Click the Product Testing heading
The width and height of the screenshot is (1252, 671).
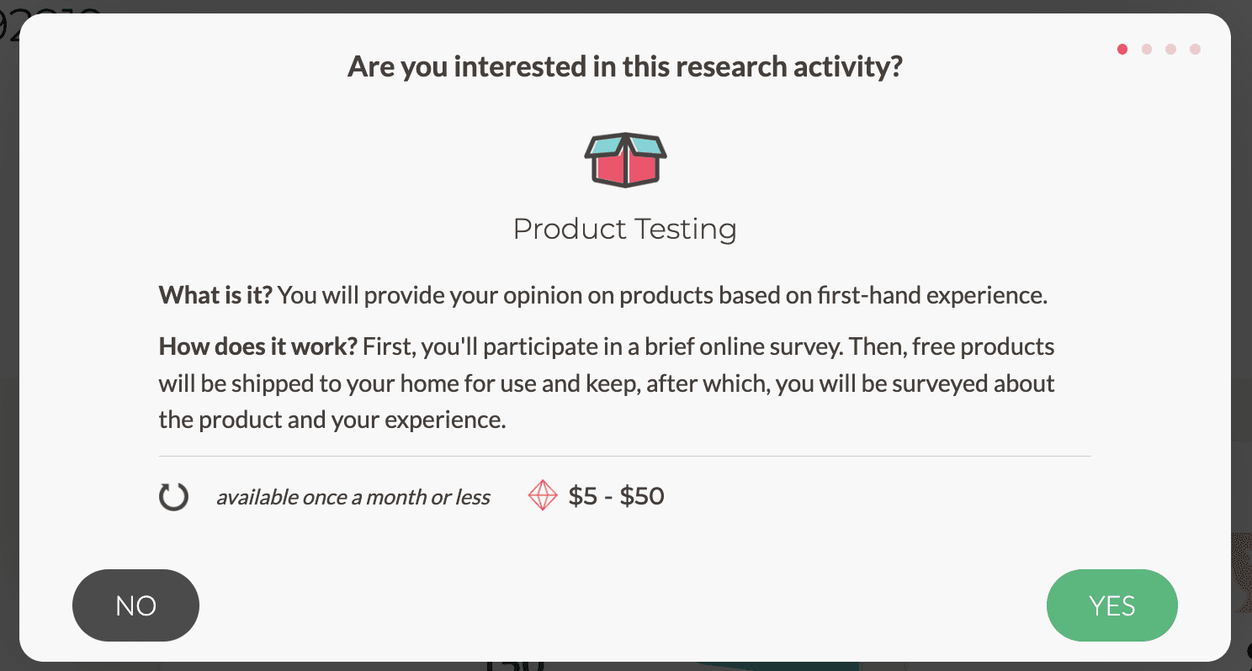point(625,228)
